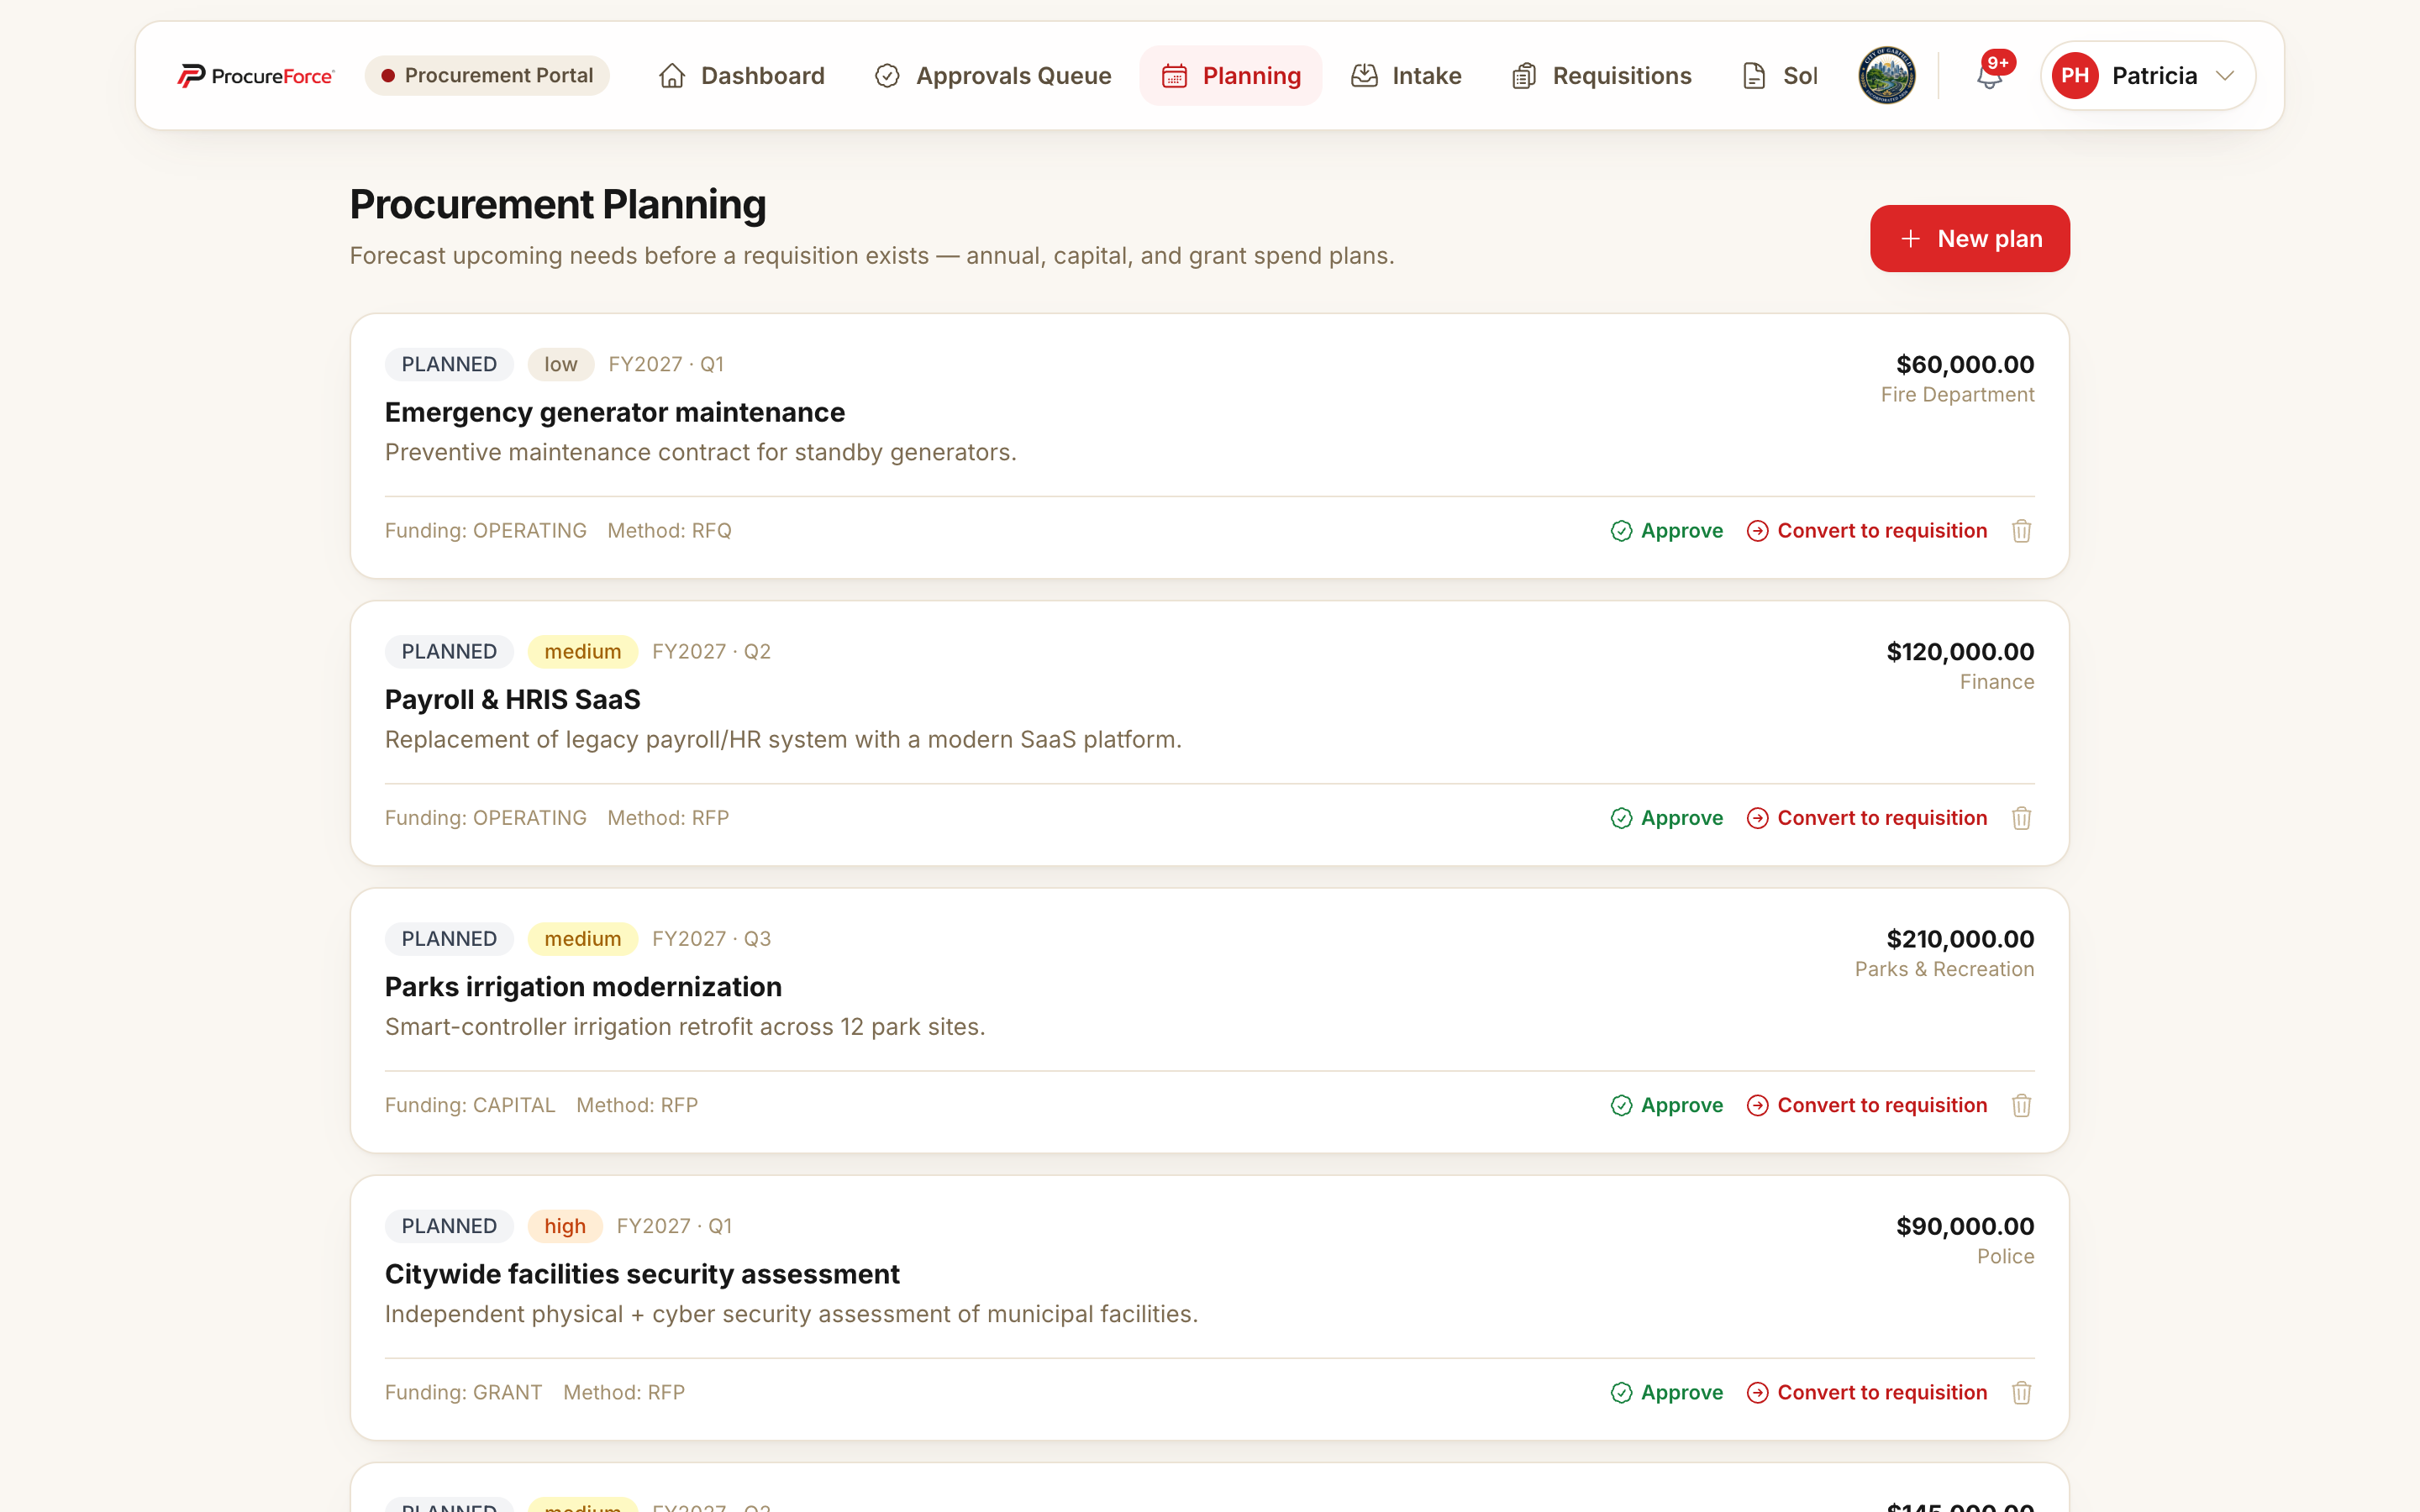Click the Parks irrigation modernization title
The height and width of the screenshot is (1512, 2420).
(x=583, y=987)
